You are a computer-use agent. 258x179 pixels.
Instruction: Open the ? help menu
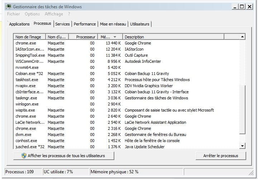tap(69, 14)
